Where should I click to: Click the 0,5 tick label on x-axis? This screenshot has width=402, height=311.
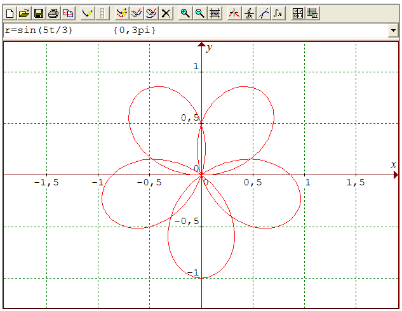(x=253, y=182)
